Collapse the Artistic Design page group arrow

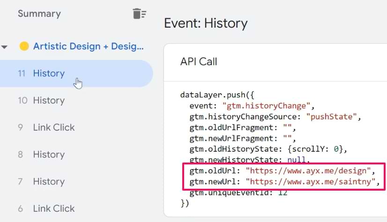[x=5, y=47]
